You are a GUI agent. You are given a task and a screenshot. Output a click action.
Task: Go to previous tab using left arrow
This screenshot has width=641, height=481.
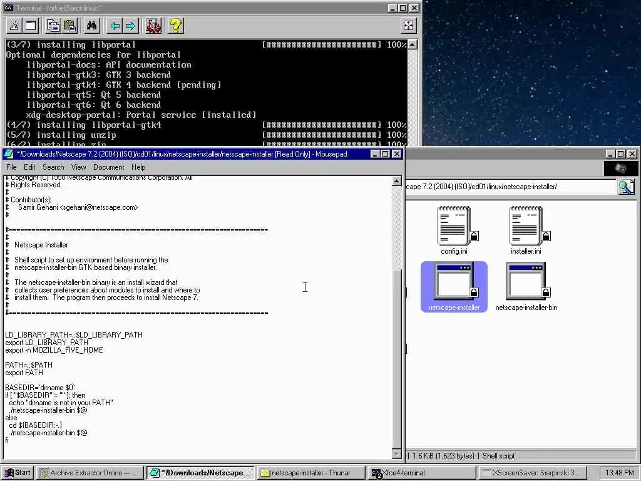(115, 26)
